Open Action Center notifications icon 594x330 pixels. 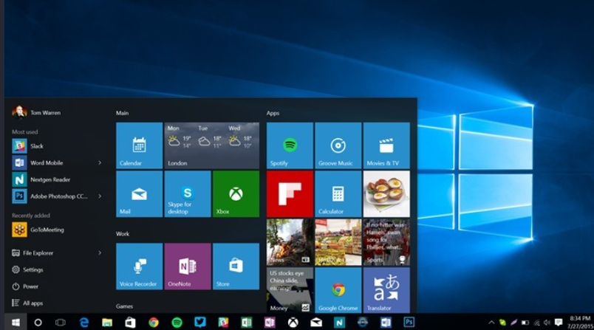[558, 323]
